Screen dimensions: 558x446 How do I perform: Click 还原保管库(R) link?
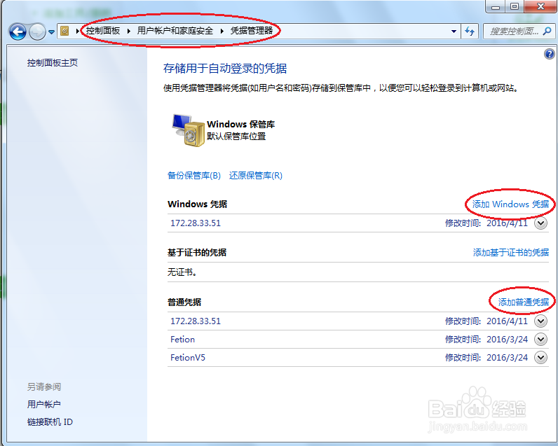click(x=255, y=176)
